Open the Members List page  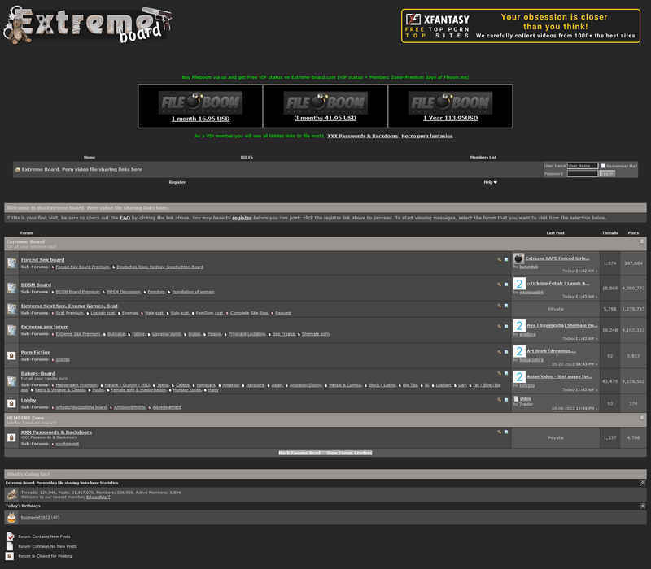[x=483, y=158]
